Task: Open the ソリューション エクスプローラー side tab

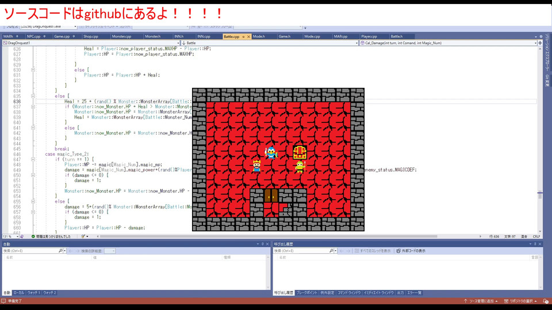Action: tap(547, 52)
